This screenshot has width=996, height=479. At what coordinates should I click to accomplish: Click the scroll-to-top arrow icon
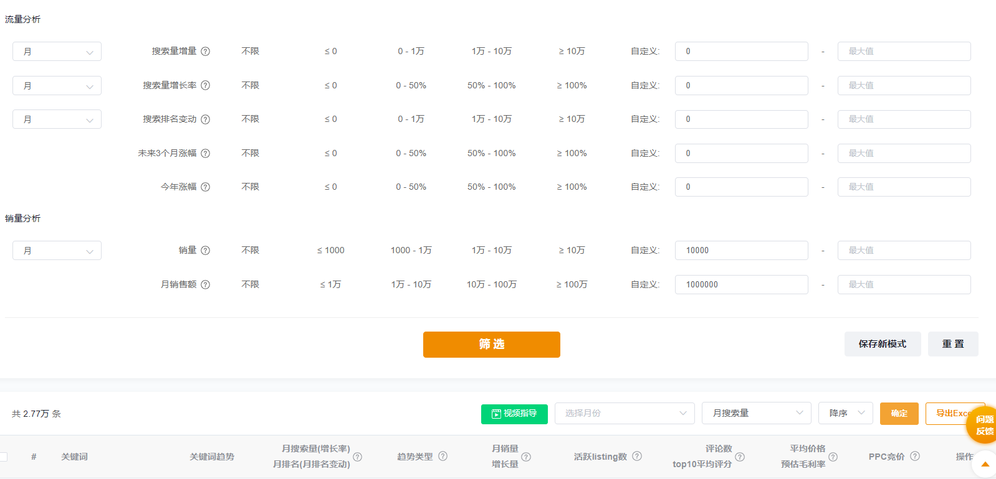[x=985, y=464]
